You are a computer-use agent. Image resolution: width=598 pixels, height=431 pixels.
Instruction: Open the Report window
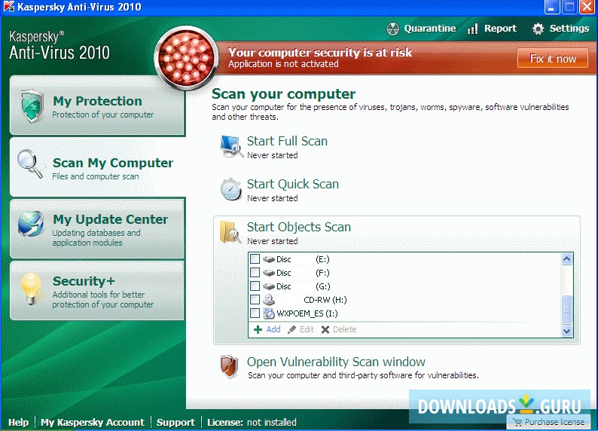click(492, 29)
